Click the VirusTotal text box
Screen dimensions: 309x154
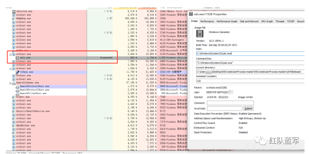225,108
